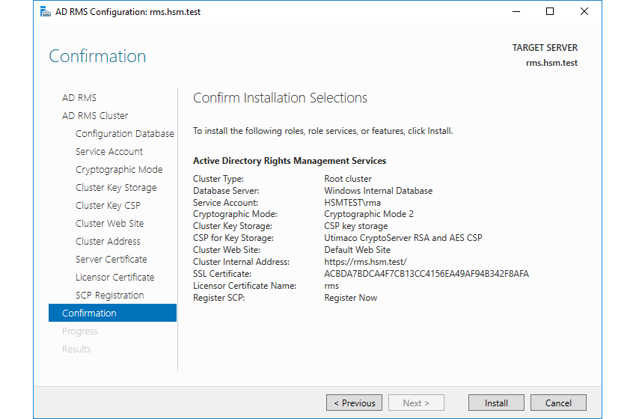Screen dimensions: 636x419
Task: Cancel the configuration wizard
Action: click(x=558, y=403)
